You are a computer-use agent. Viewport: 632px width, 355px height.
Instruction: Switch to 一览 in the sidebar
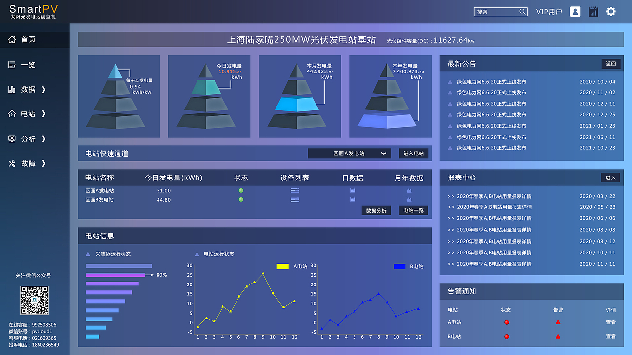tap(27, 64)
